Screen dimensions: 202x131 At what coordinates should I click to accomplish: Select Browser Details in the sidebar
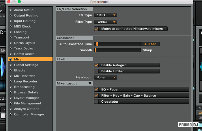(x=26, y=93)
